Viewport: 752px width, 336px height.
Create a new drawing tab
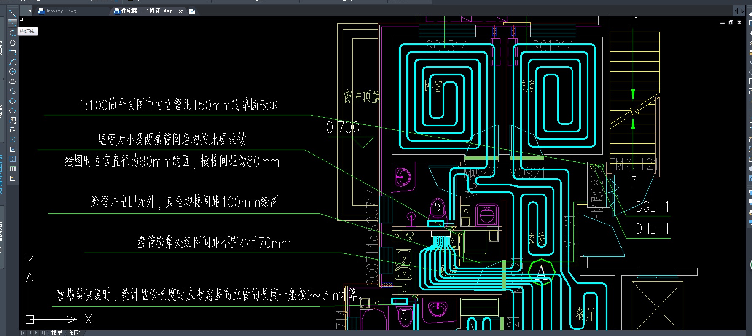[x=192, y=11]
